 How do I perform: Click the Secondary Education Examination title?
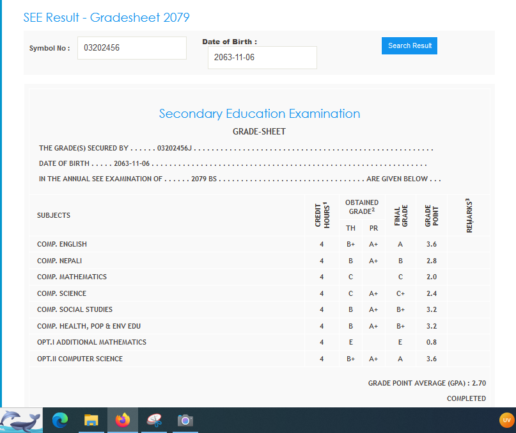(x=259, y=114)
